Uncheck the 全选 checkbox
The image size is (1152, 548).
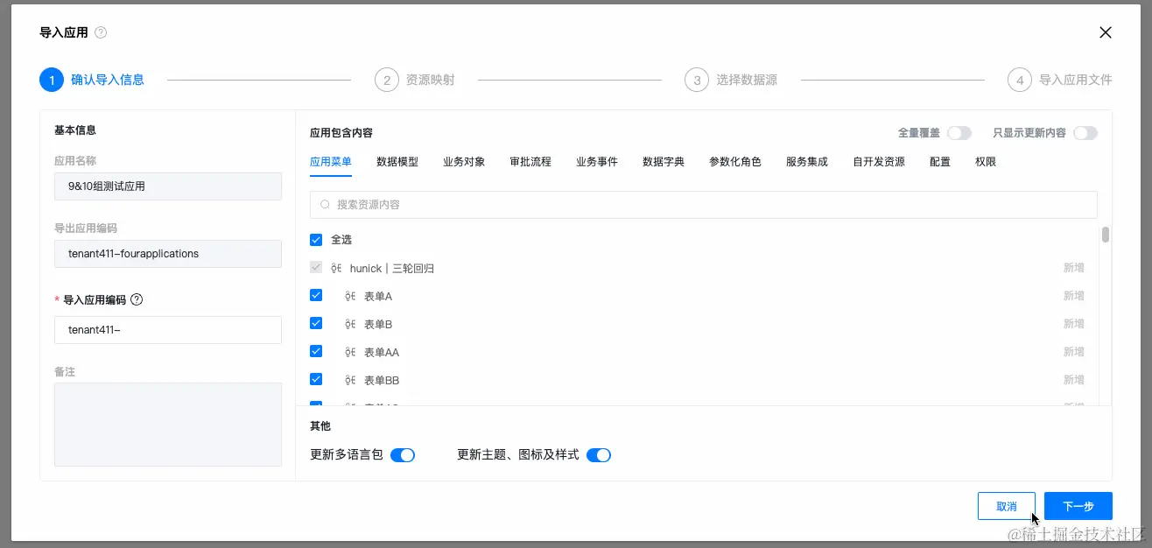coord(316,239)
